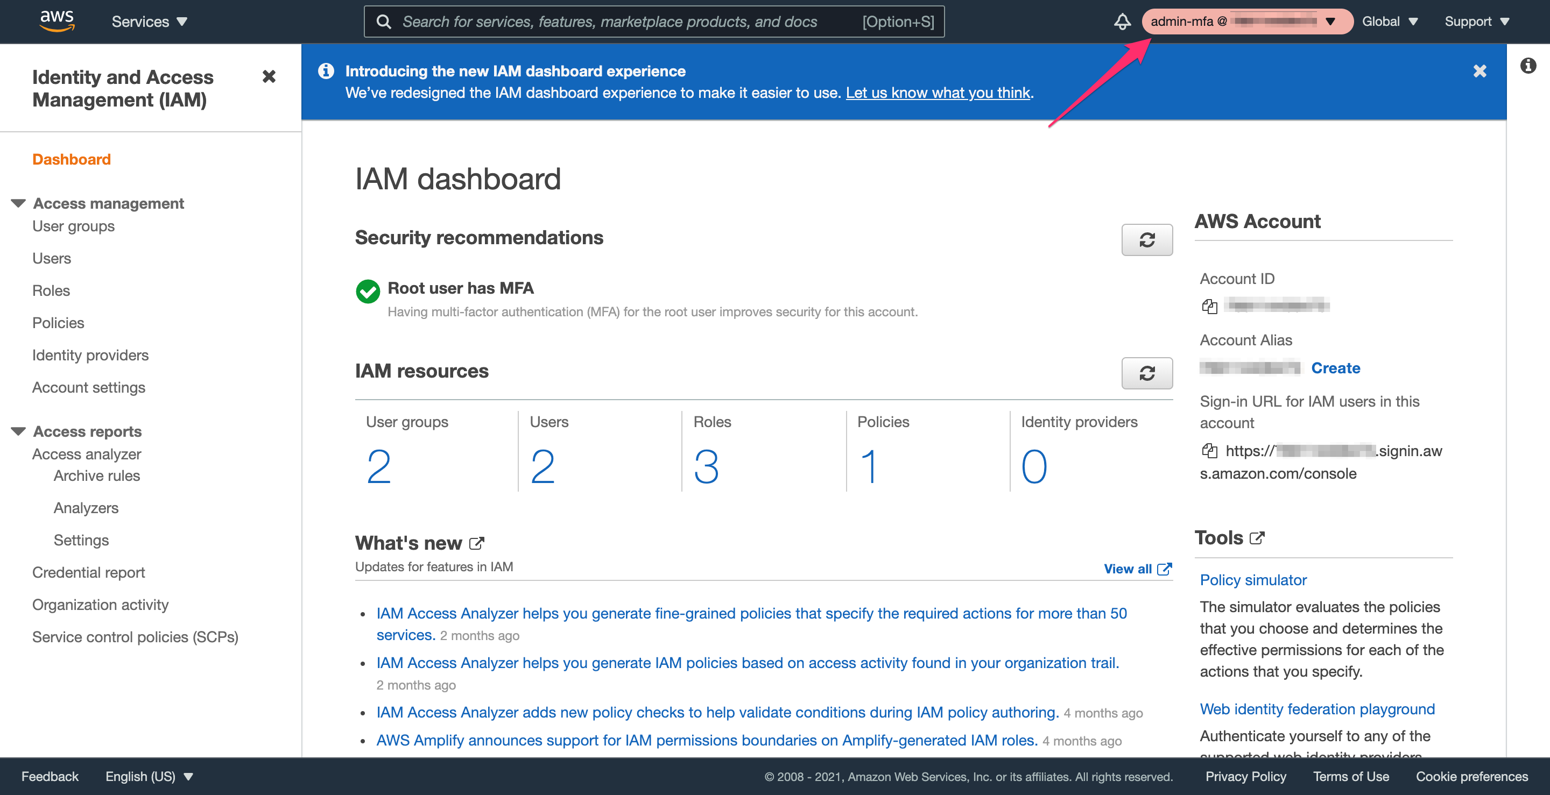The width and height of the screenshot is (1550, 795).
Task: Open the Policy simulator link
Action: [x=1253, y=580]
